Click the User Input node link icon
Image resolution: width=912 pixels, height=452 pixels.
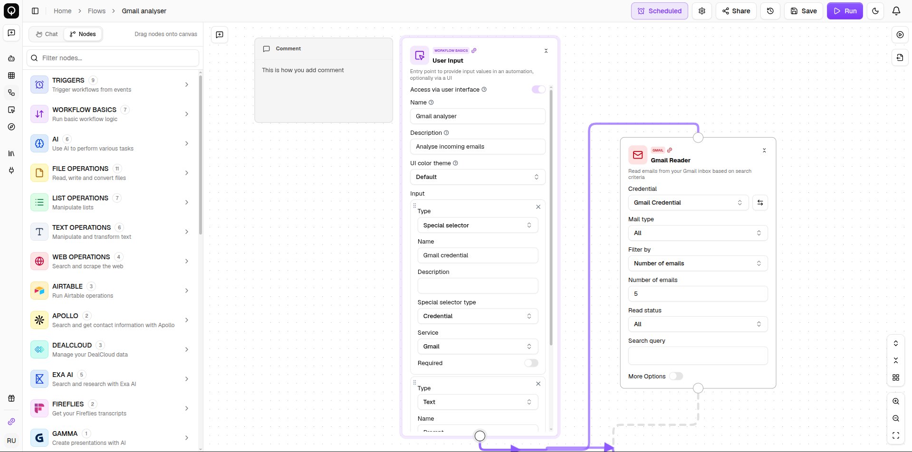pyautogui.click(x=474, y=50)
